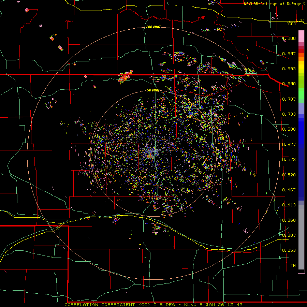
Task: Select the 0.947 scale value
Action: (289, 54)
